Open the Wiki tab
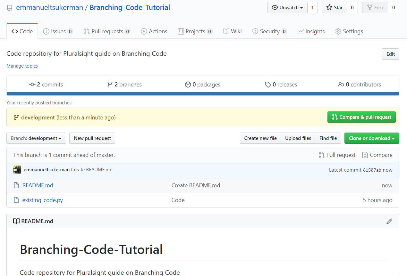The image size is (407, 276). coord(232,31)
